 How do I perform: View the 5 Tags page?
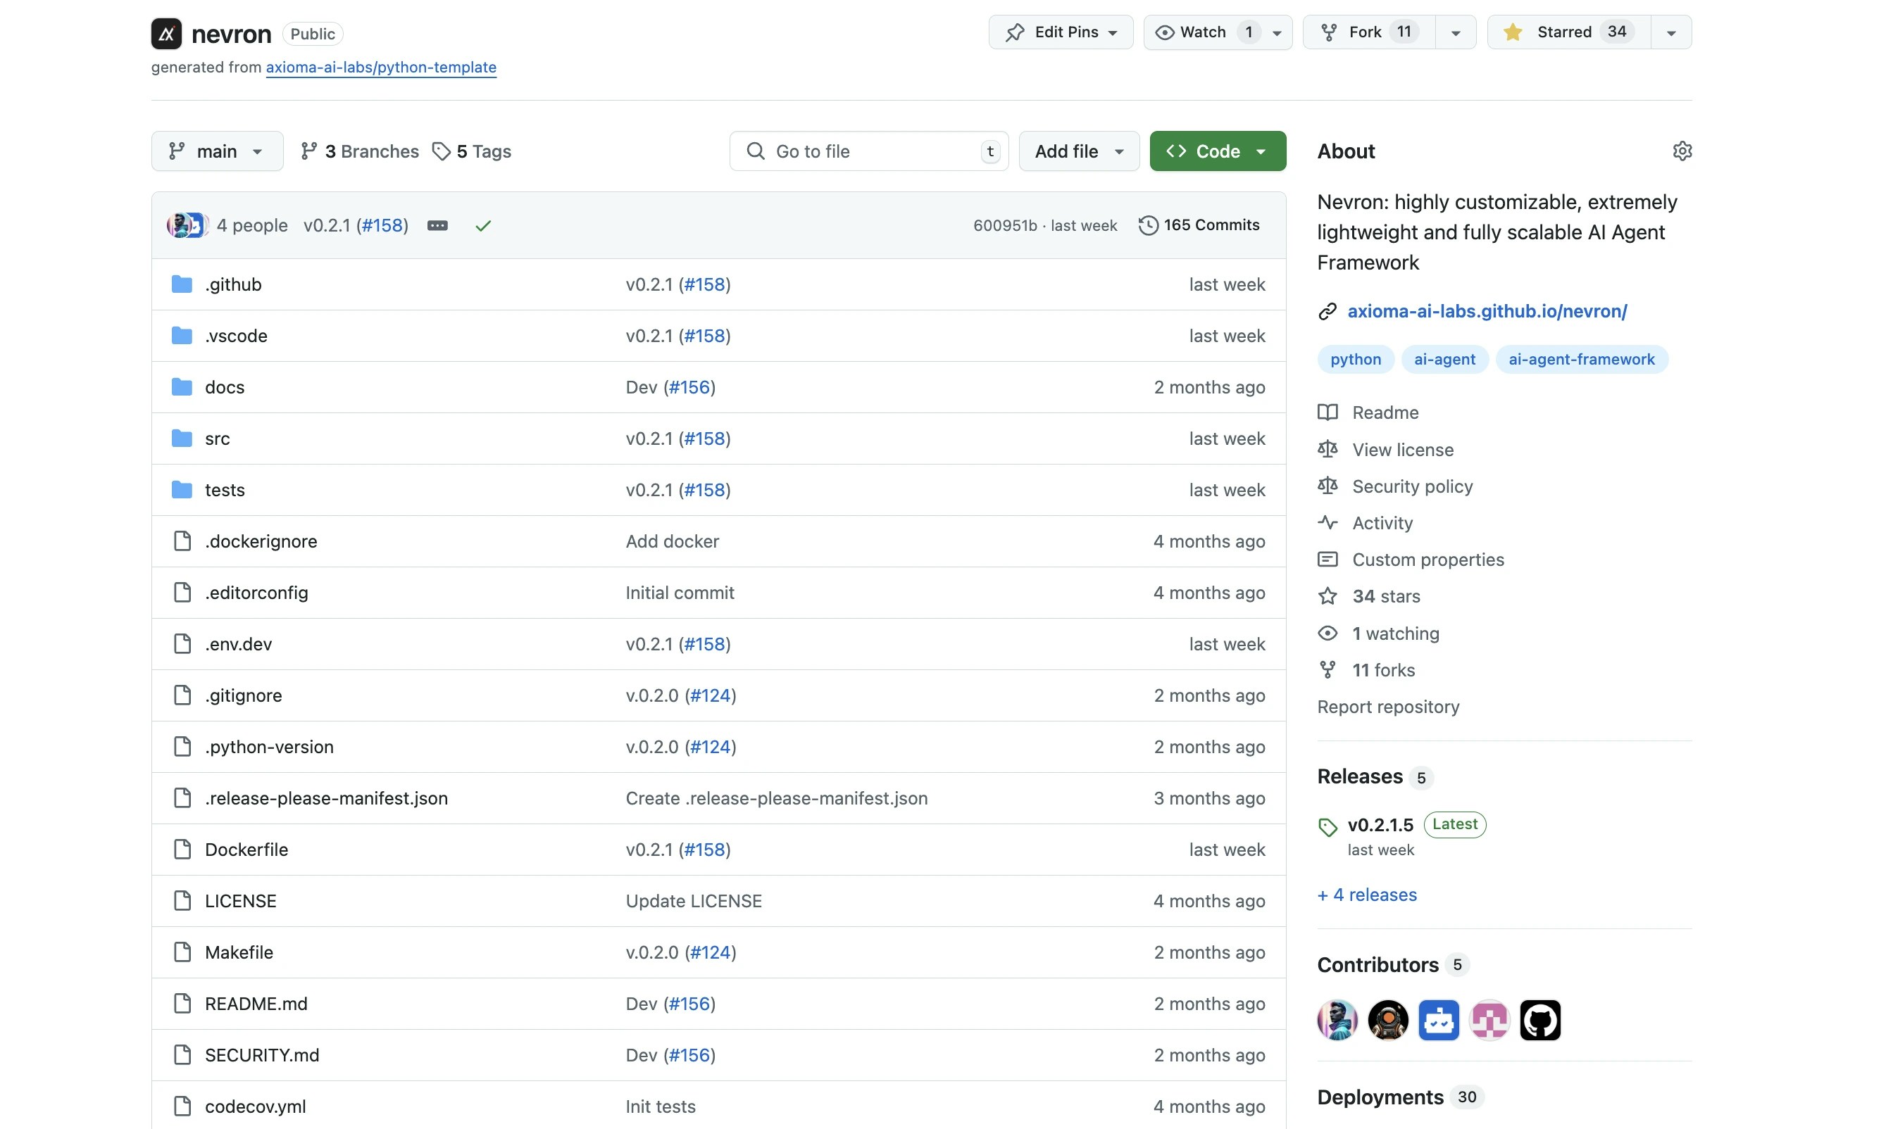tap(472, 151)
